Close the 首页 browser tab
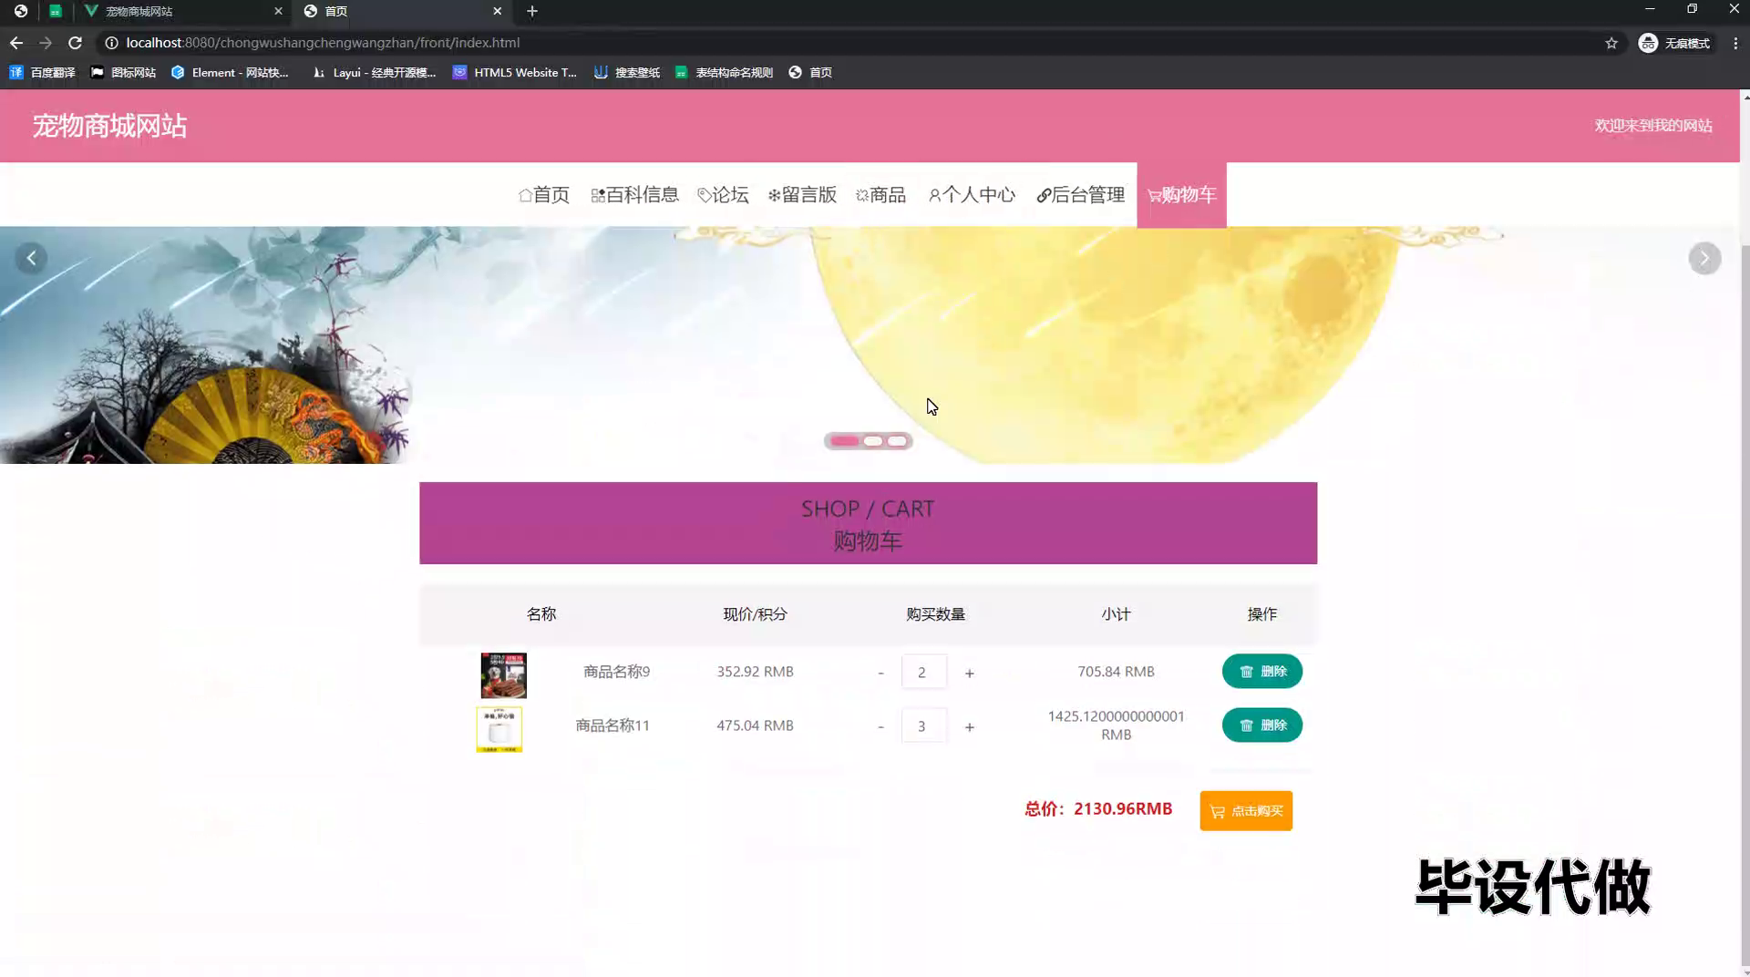Viewport: 1750px width, 977px height. [x=497, y=11]
